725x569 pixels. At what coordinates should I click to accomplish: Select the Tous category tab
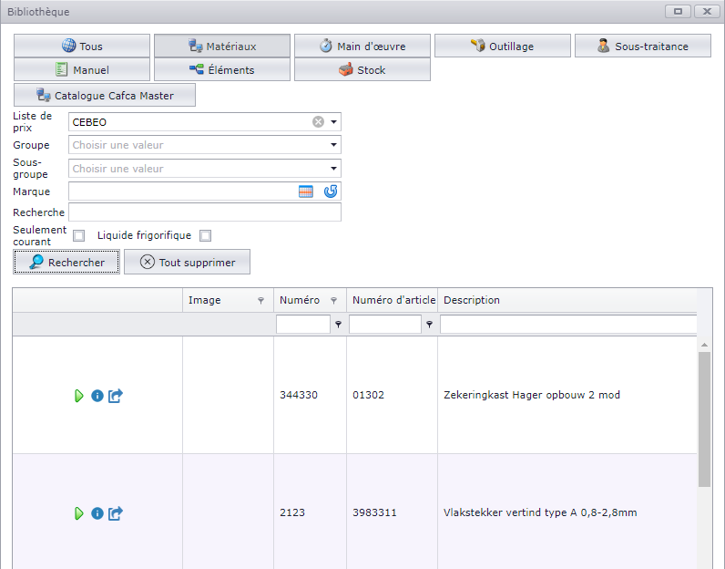click(x=82, y=46)
